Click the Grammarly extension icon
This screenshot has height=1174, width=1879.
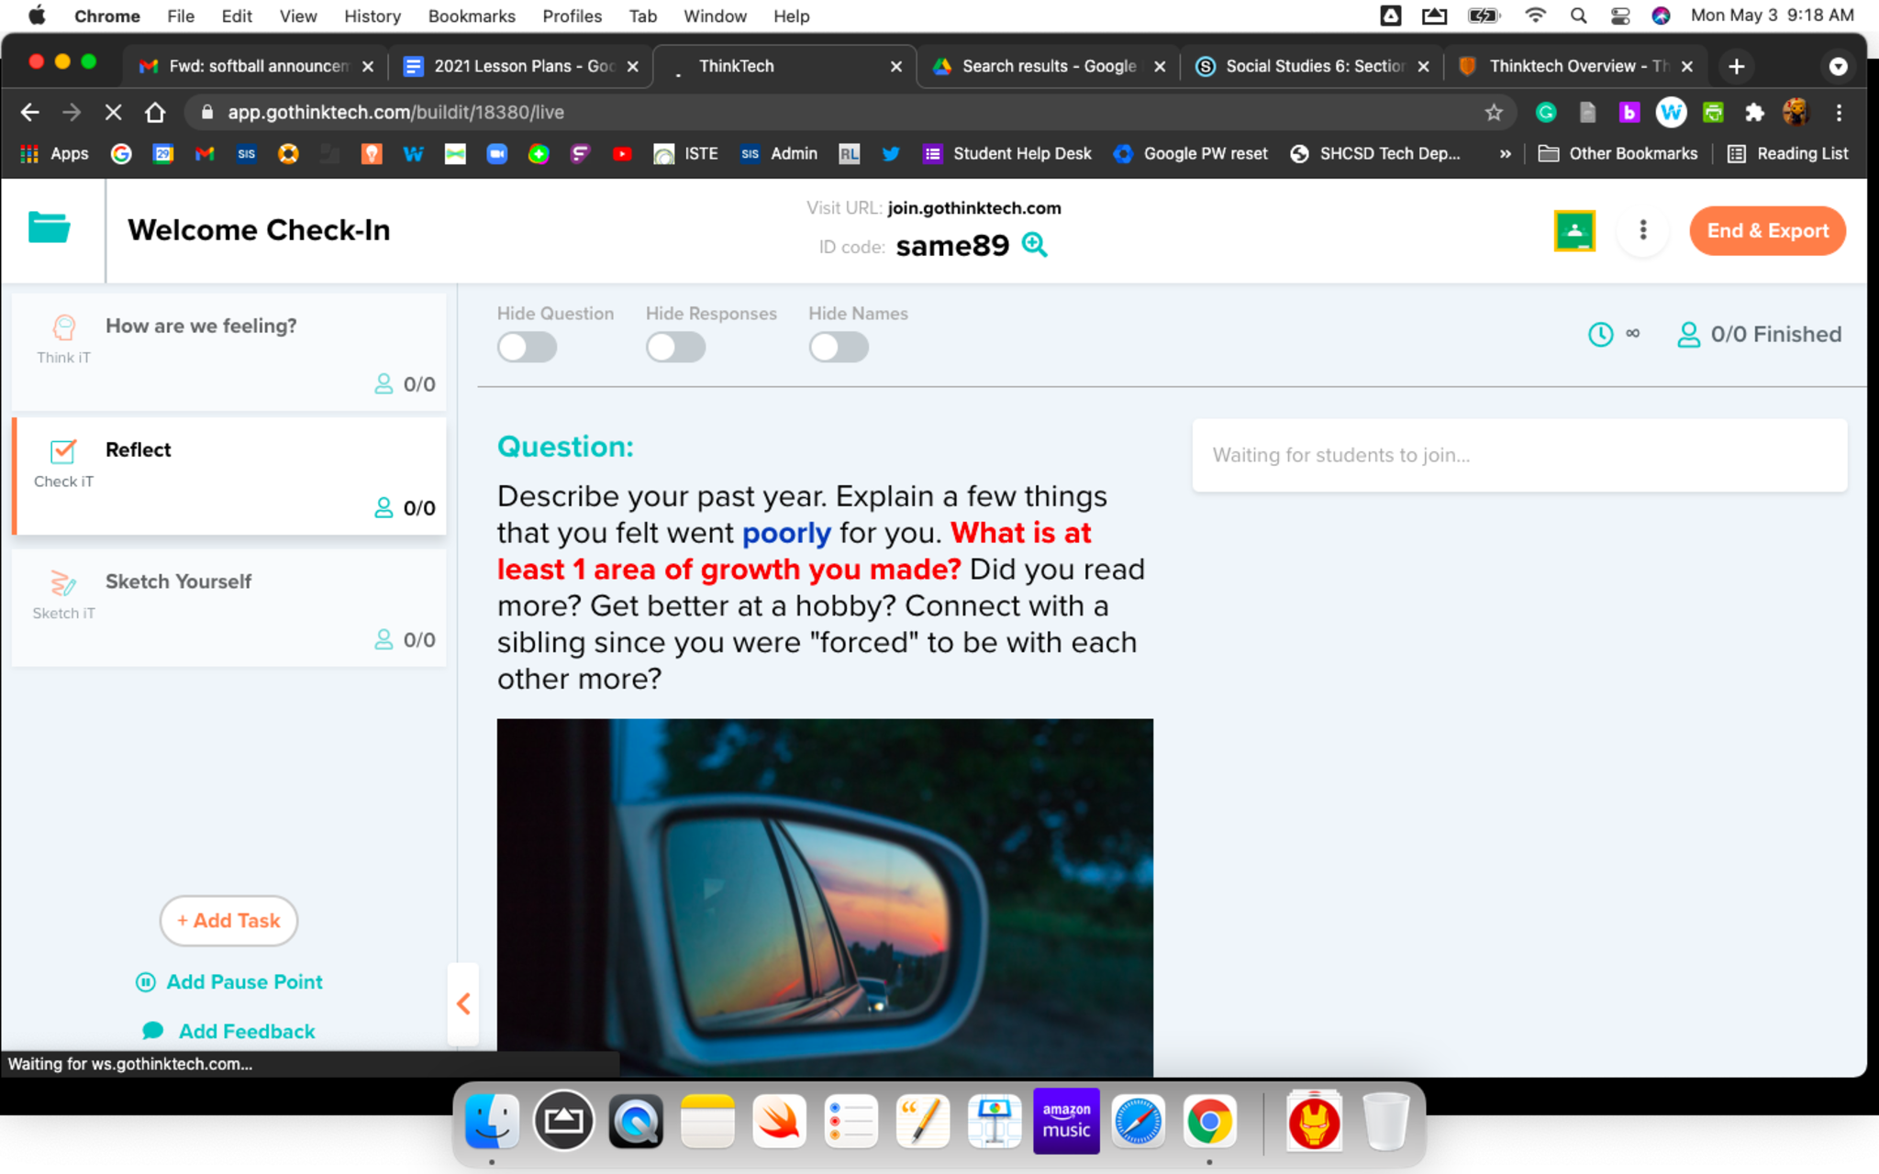coord(1546,112)
